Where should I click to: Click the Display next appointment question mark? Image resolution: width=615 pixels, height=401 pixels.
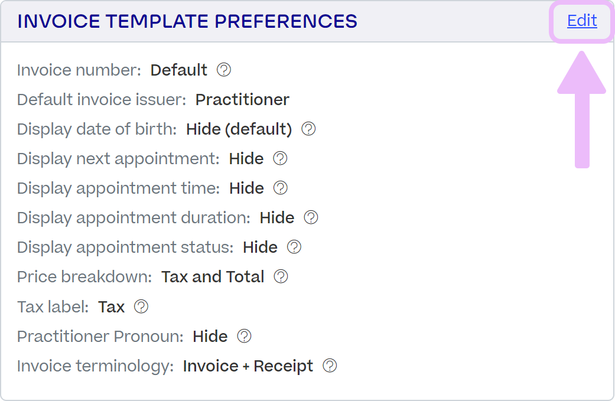click(280, 158)
